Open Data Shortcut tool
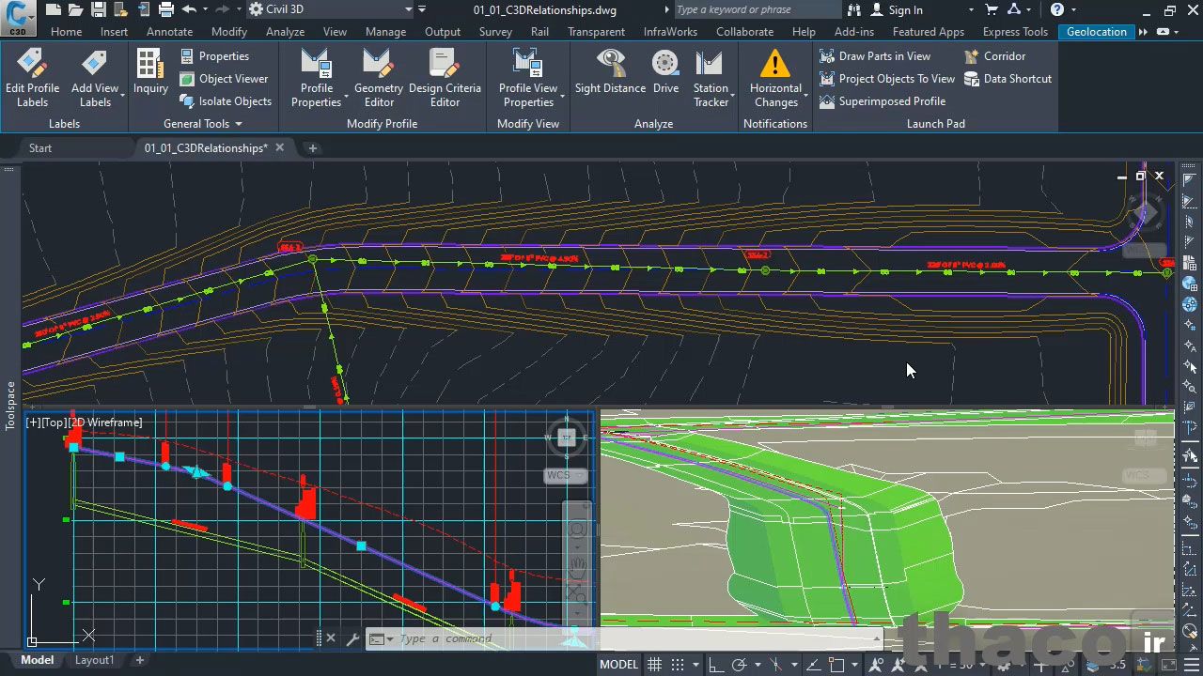The width and height of the screenshot is (1203, 676). (1008, 79)
